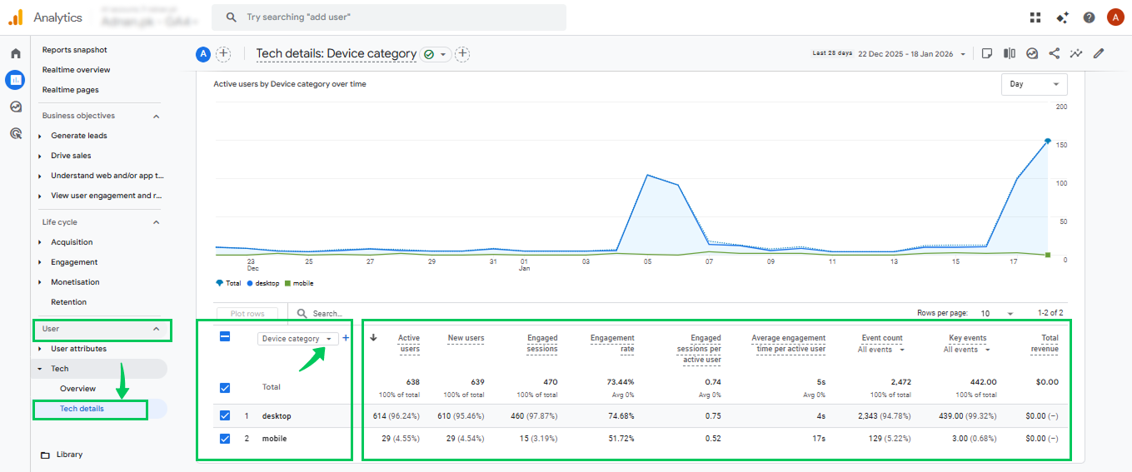Viewport: 1132px width, 472px height.
Task: Click the Share this report icon
Action: (1054, 53)
